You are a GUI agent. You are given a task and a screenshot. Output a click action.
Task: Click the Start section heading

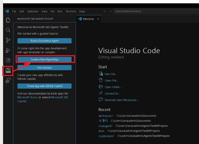coord(103,67)
